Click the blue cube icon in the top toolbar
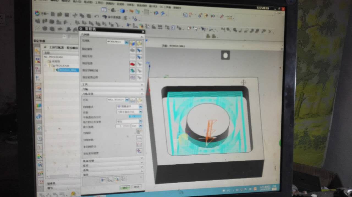Screen dimensions: 352x197 122,11
